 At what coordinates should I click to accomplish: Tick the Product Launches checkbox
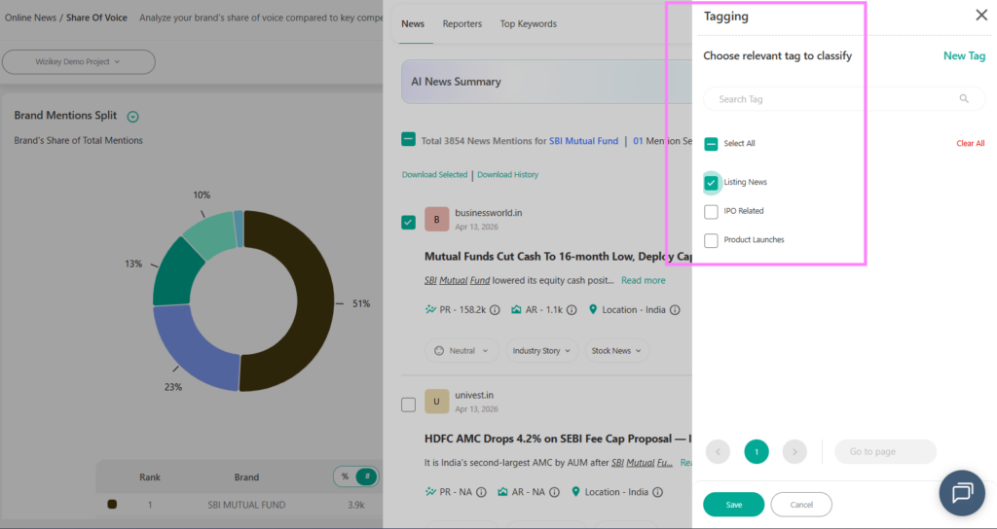pyautogui.click(x=711, y=240)
